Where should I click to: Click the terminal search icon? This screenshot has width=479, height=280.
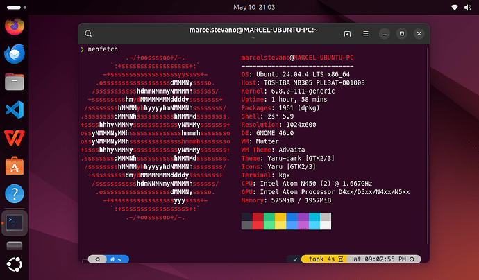click(x=88, y=33)
